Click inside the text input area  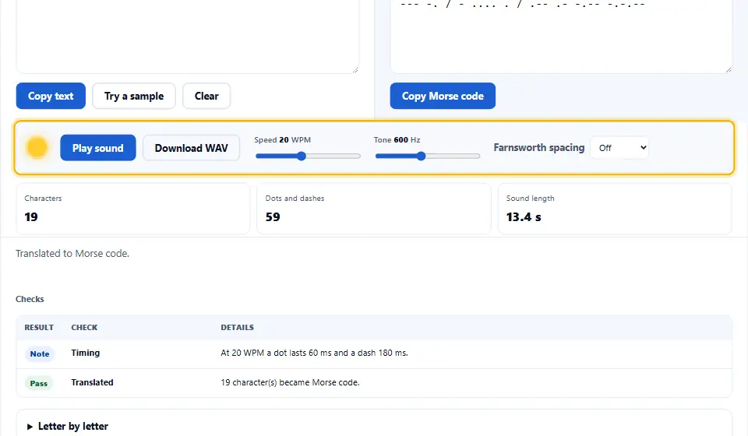pos(188,36)
